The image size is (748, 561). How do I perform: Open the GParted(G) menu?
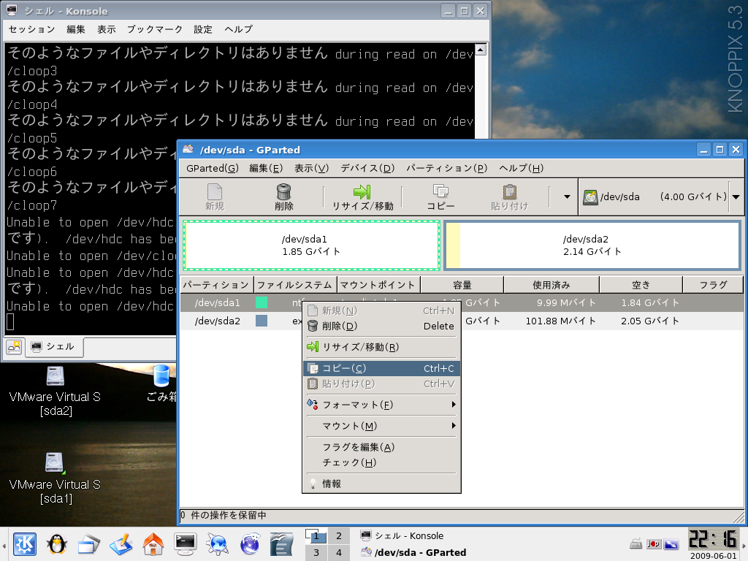213,169
